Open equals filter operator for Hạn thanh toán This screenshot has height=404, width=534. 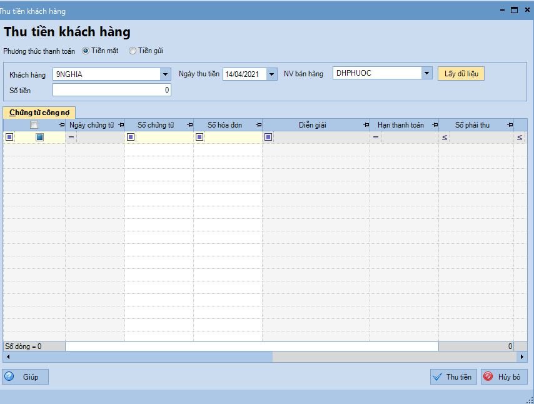[x=376, y=138]
